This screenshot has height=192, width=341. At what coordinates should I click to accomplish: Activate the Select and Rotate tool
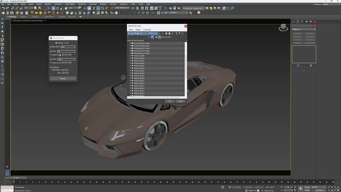coord(58,9)
